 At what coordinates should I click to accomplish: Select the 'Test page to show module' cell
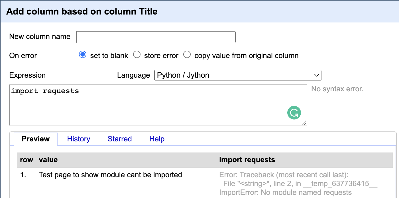coord(110,175)
